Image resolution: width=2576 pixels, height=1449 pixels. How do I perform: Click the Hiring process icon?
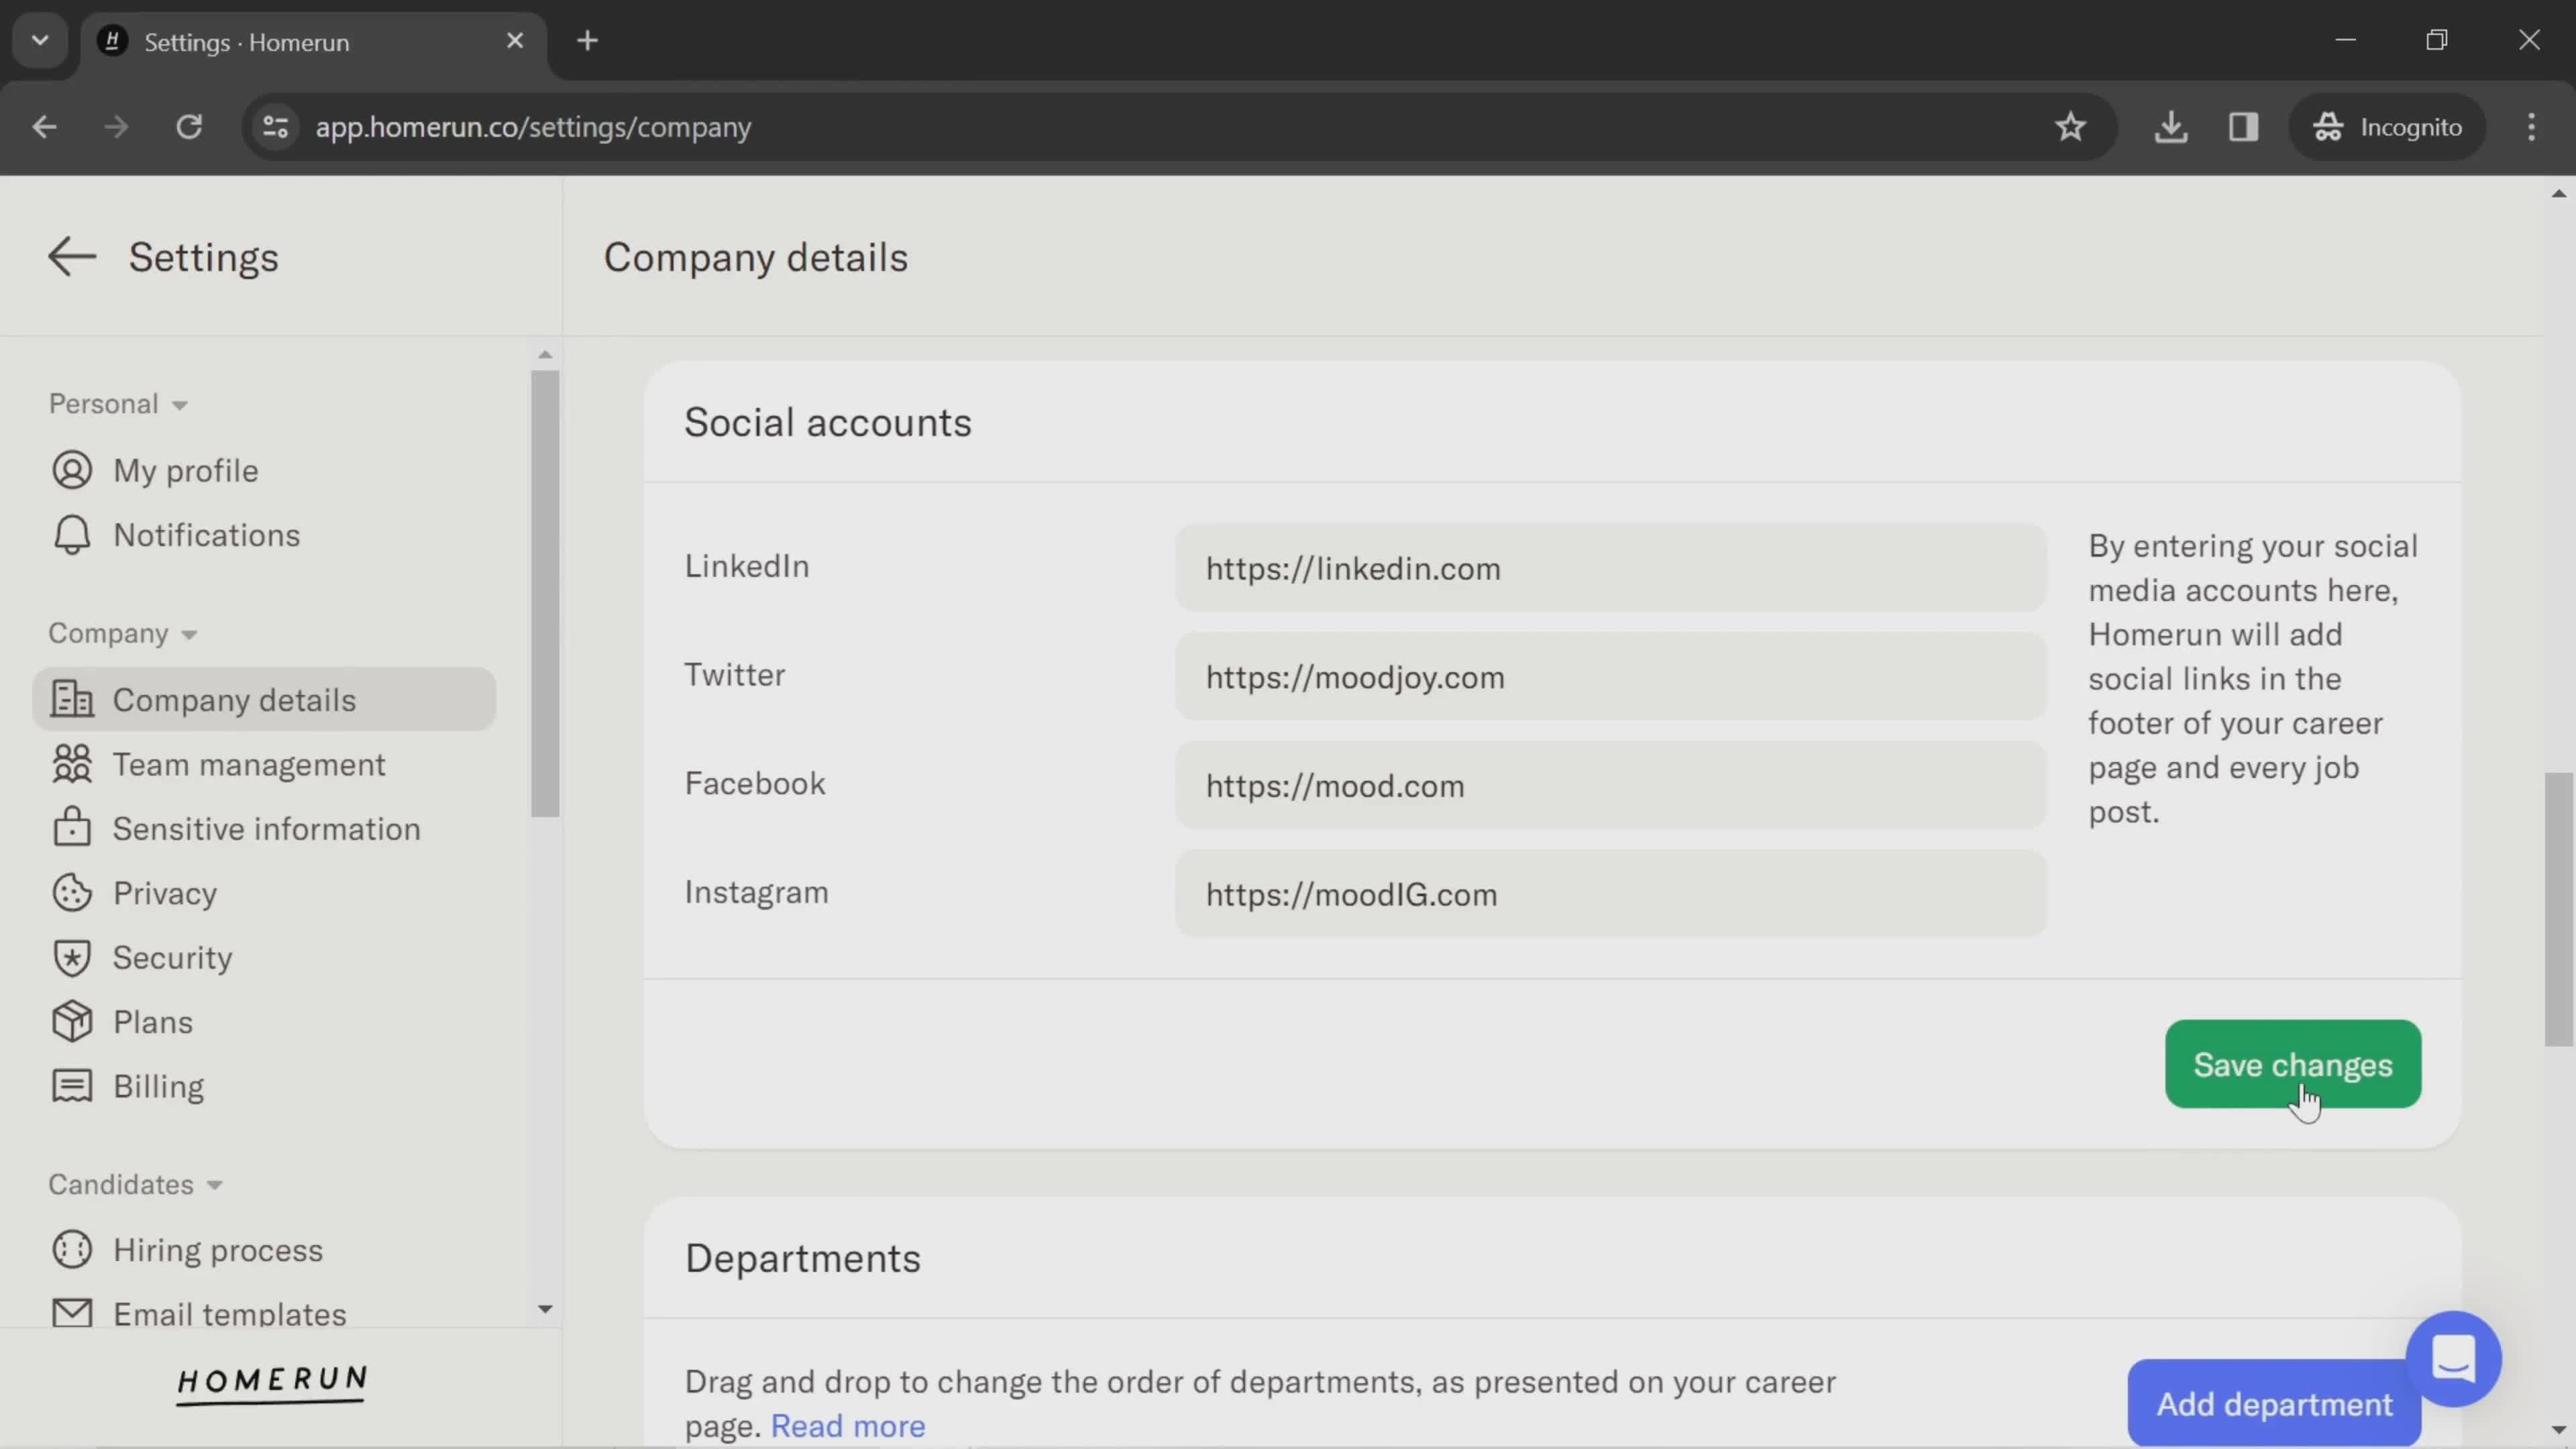pyautogui.click(x=72, y=1249)
